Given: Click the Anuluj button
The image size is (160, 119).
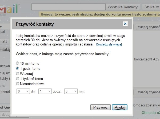Looking at the screenshot, I should click(x=120, y=107).
